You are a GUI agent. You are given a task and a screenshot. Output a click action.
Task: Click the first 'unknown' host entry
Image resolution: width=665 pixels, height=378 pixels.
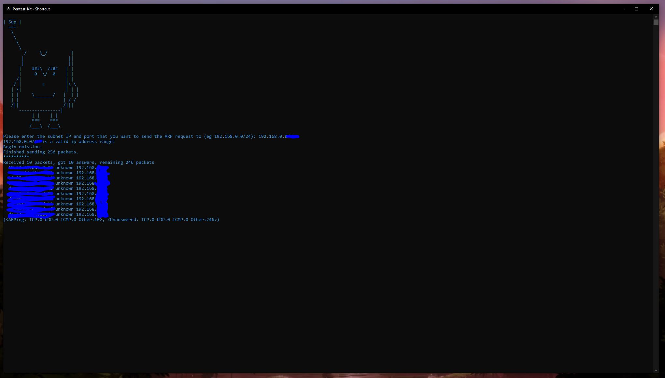(x=64, y=168)
